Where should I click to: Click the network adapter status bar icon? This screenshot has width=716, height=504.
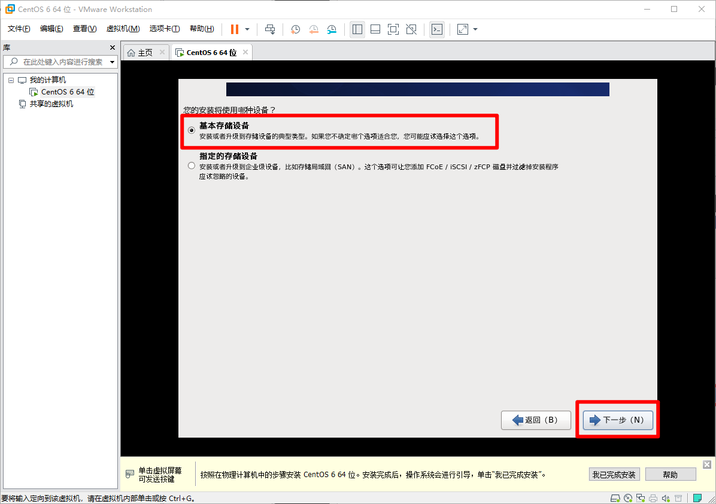(641, 498)
